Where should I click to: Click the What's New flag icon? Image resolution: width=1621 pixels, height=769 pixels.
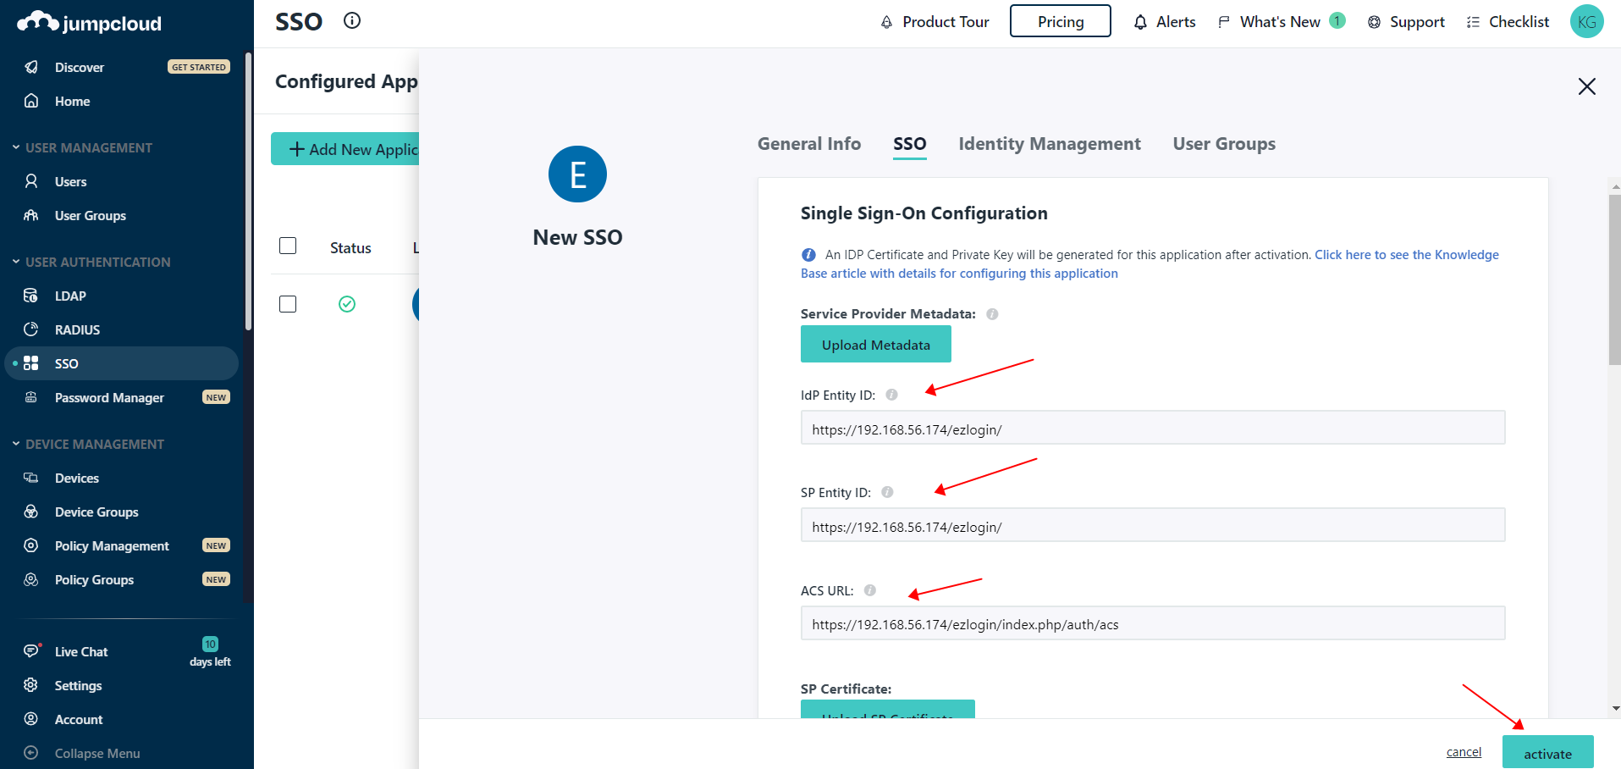pos(1224,22)
